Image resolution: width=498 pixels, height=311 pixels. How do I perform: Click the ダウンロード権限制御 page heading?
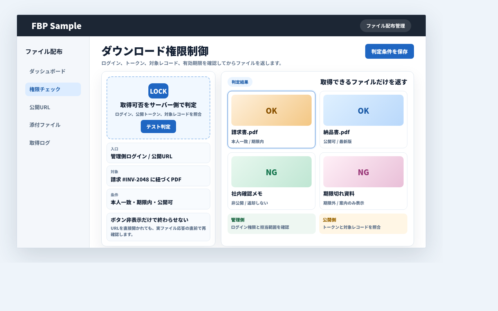point(155,51)
